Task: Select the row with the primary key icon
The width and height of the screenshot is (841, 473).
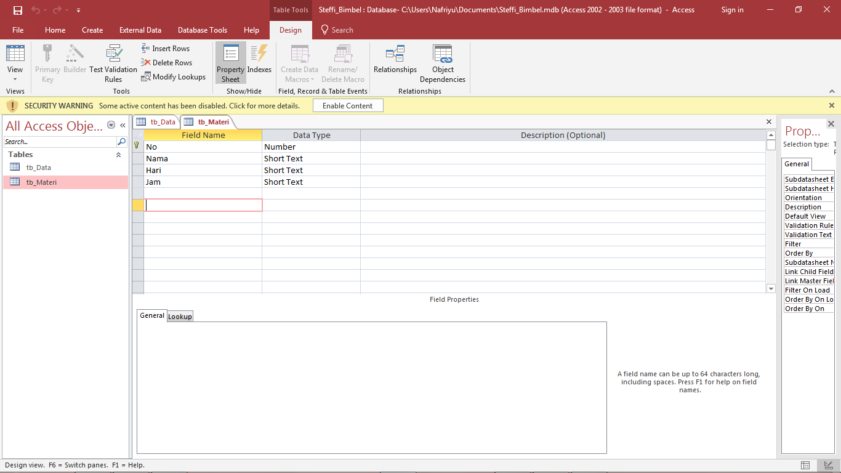Action: click(138, 147)
